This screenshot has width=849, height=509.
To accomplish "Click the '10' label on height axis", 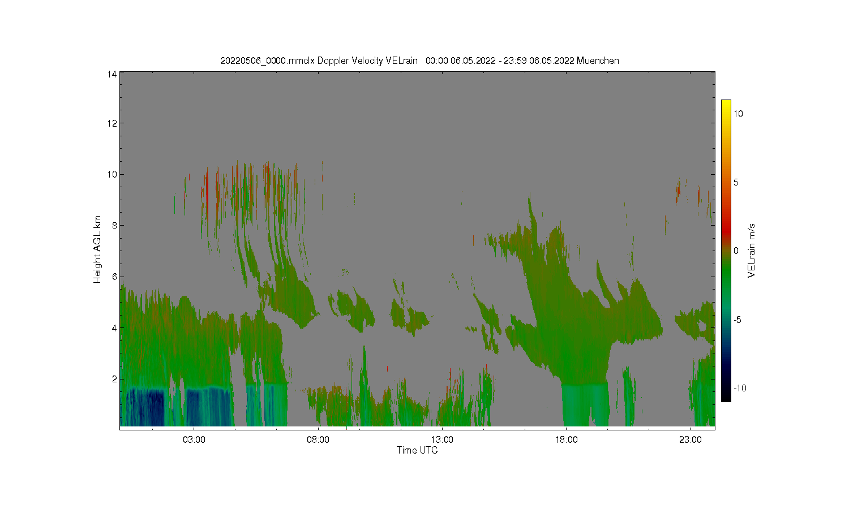I will point(112,174).
